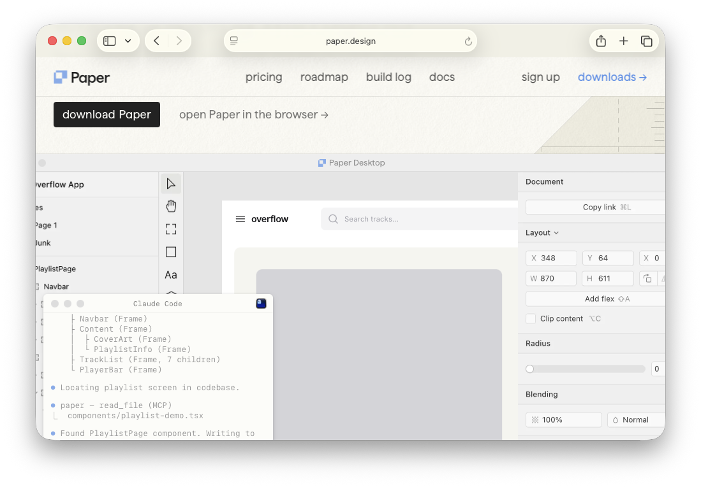Screen dimensions: 701x487
Task: Enable the Clip content checkbox
Action: pos(530,318)
